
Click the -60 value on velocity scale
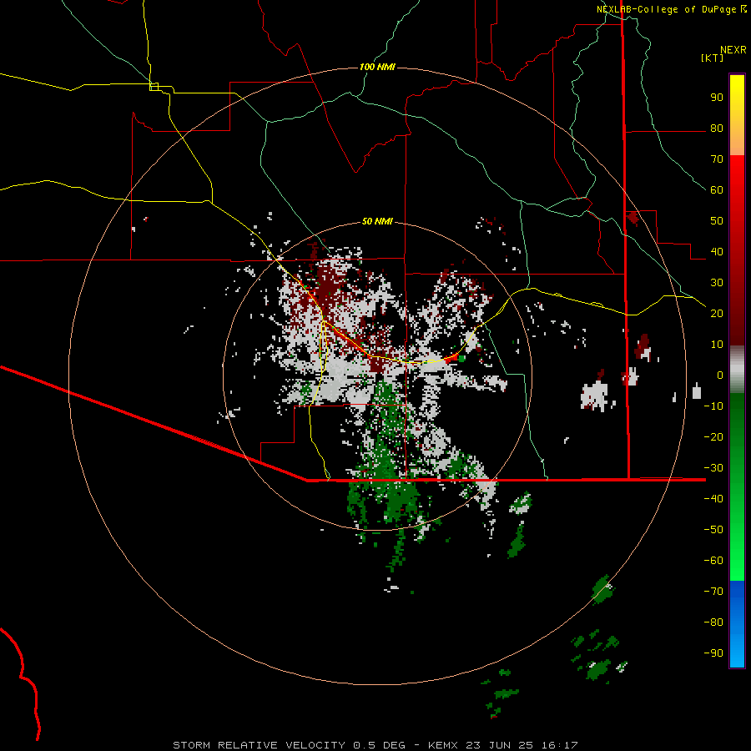pos(713,561)
